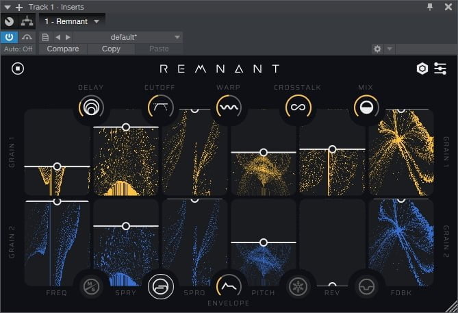
Task: Click the Cutoff filter knob
Action: pyautogui.click(x=160, y=108)
